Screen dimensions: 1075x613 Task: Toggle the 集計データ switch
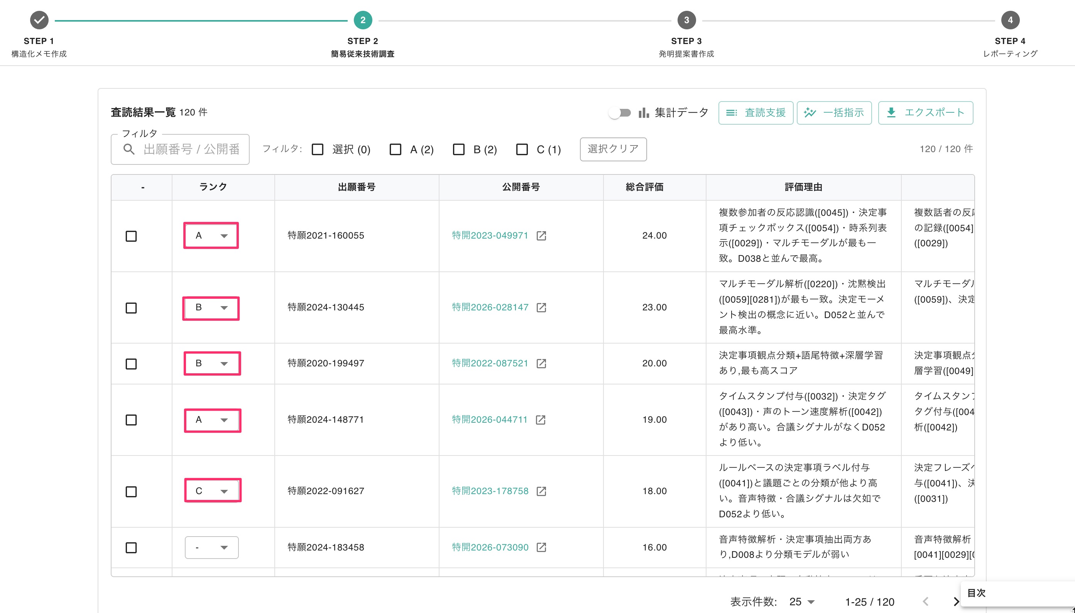tap(620, 112)
